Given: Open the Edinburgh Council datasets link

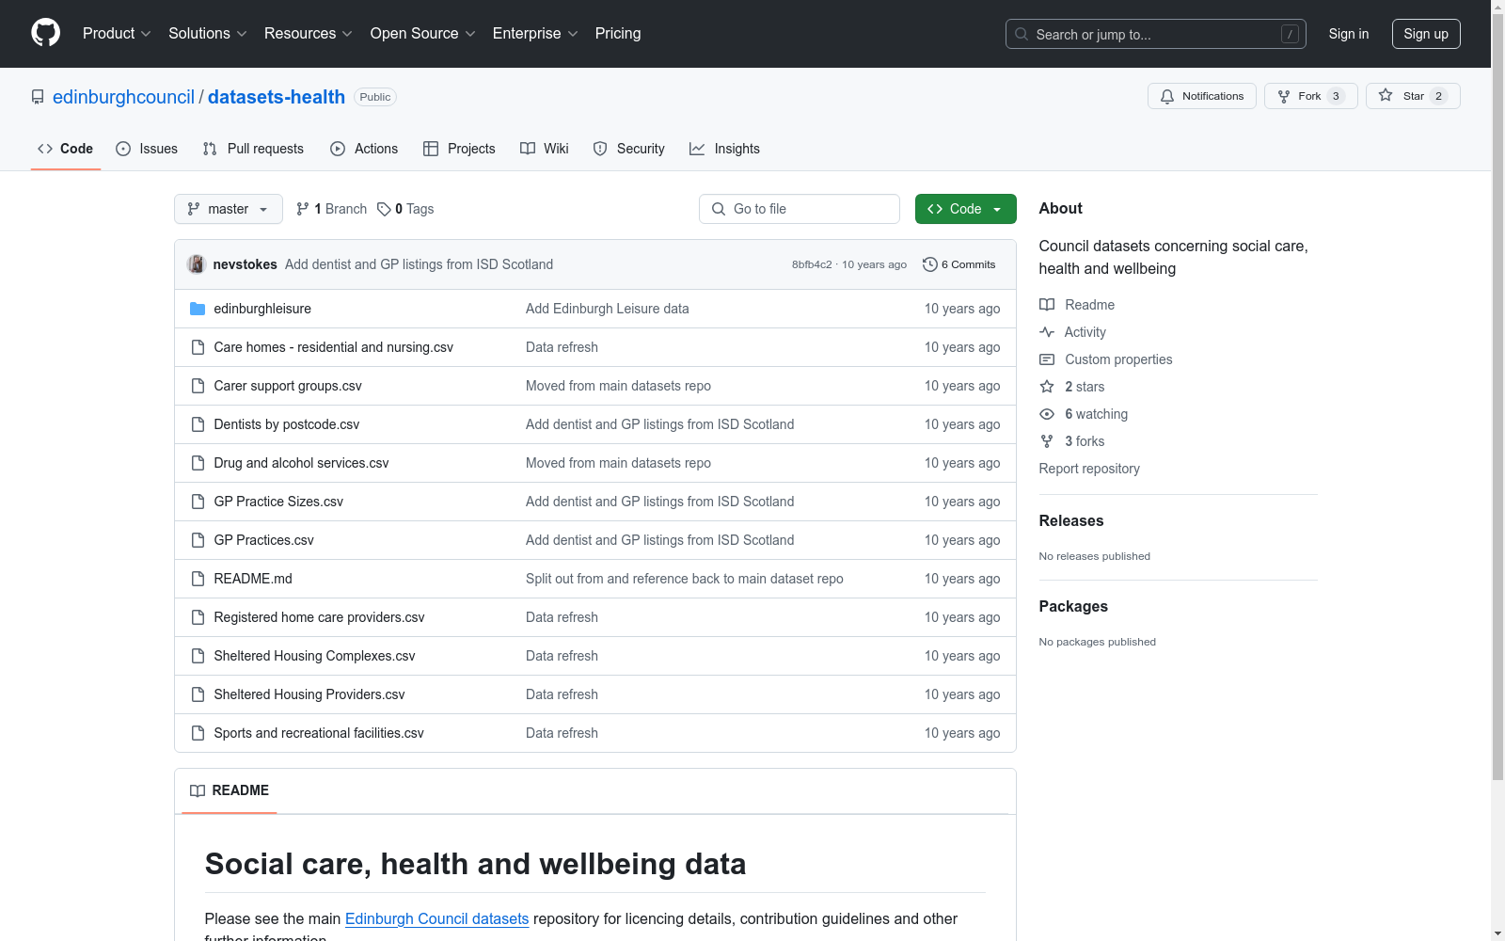Looking at the screenshot, I should pos(437,918).
